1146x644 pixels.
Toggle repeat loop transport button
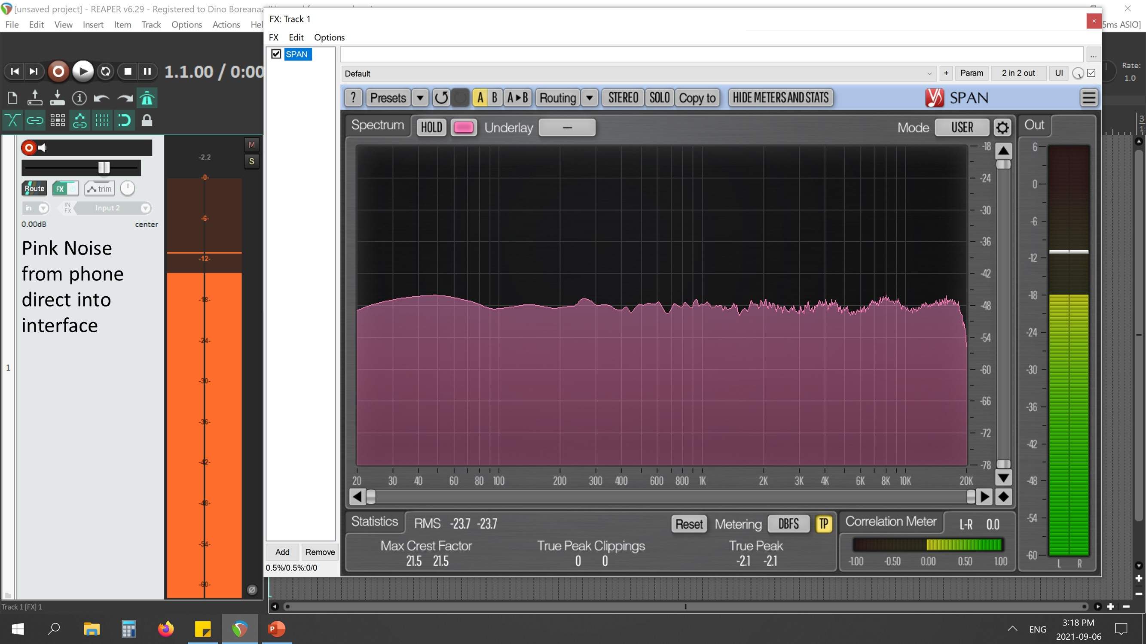[105, 71]
